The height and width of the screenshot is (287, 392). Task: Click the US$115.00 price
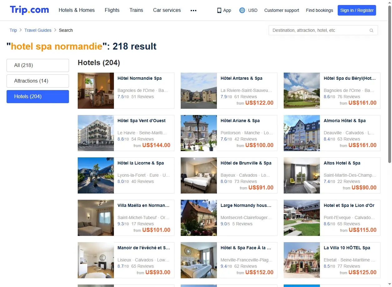[x=363, y=230]
